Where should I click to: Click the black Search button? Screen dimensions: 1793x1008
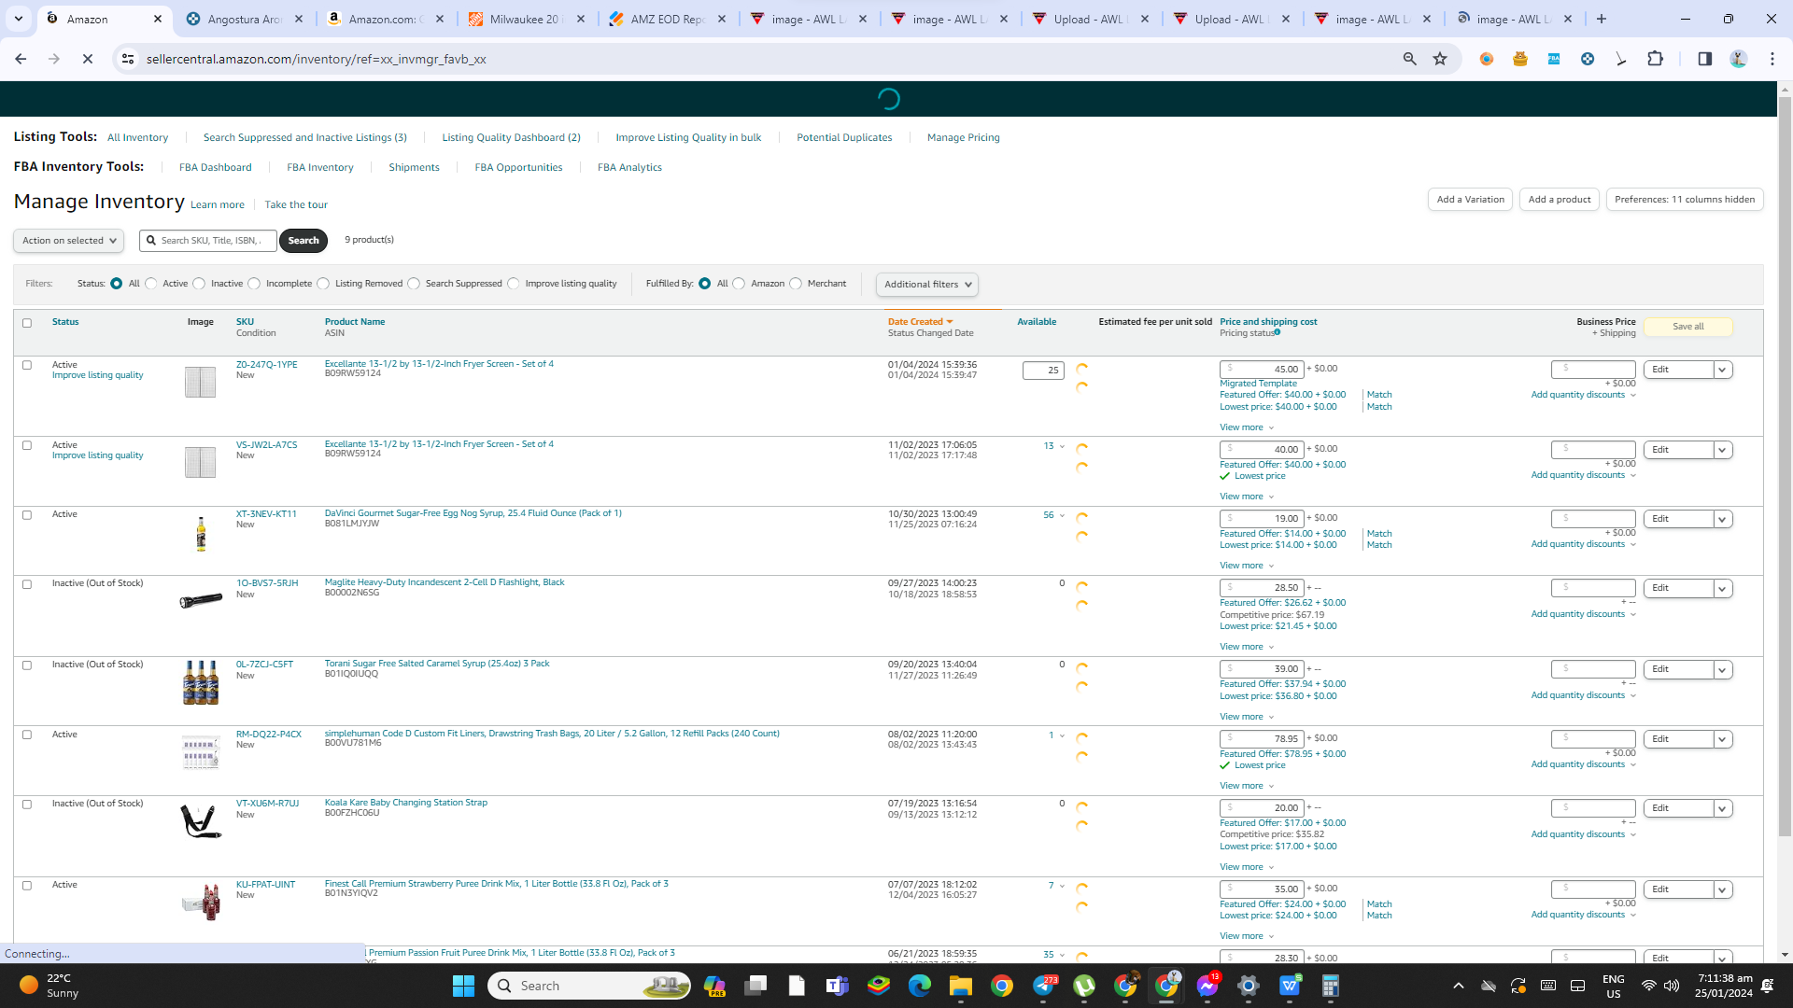pyautogui.click(x=304, y=241)
